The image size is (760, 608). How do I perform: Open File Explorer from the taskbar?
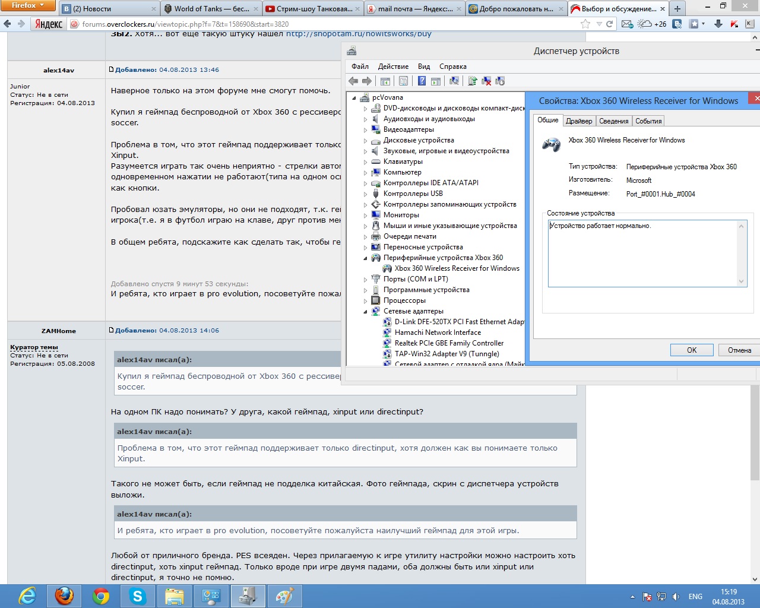(175, 596)
